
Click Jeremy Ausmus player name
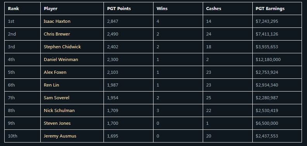tap(60, 136)
